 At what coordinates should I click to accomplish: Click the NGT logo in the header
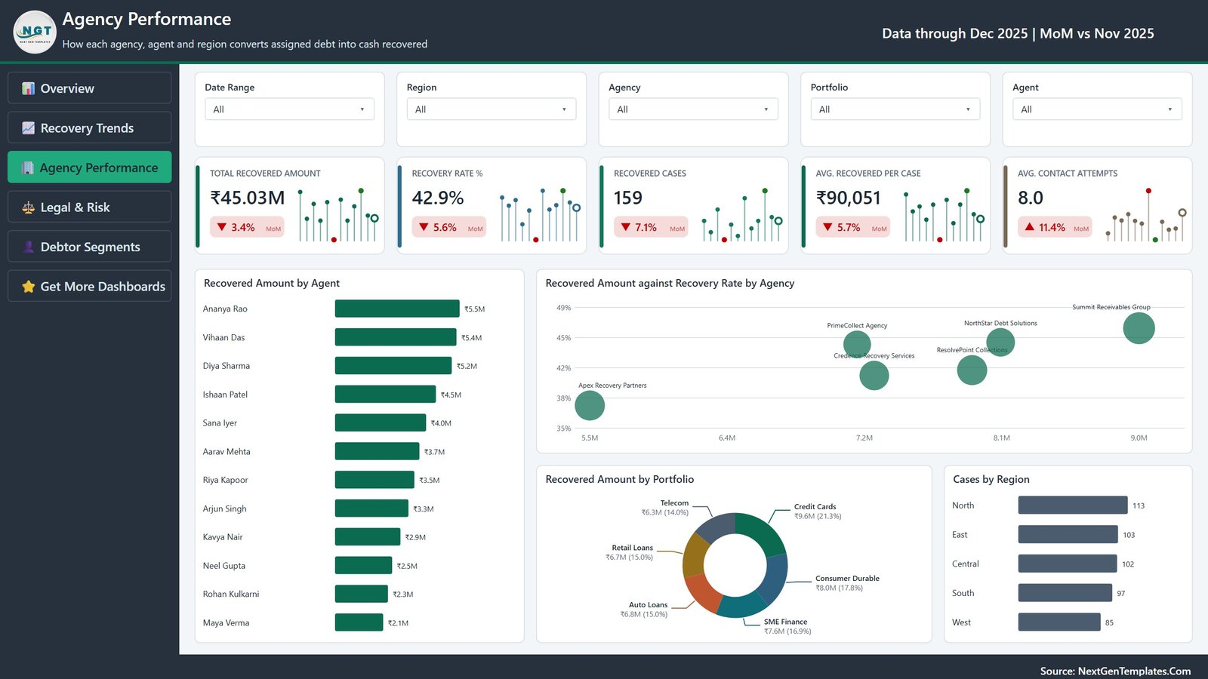click(35, 32)
